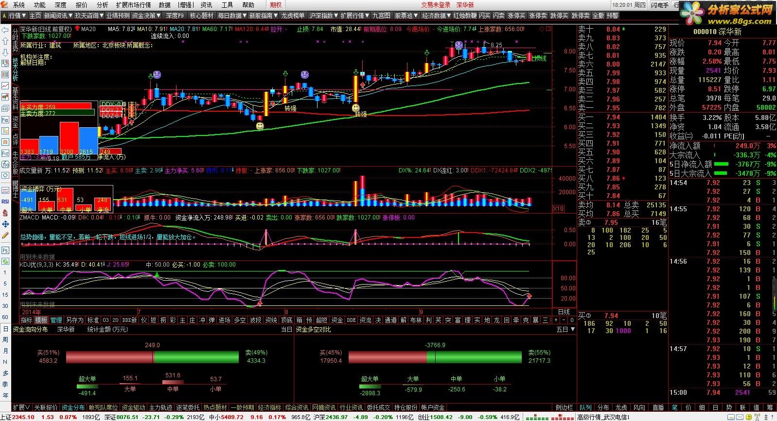
Task: Click the 涨停买 toolbar button
Action: point(516,16)
